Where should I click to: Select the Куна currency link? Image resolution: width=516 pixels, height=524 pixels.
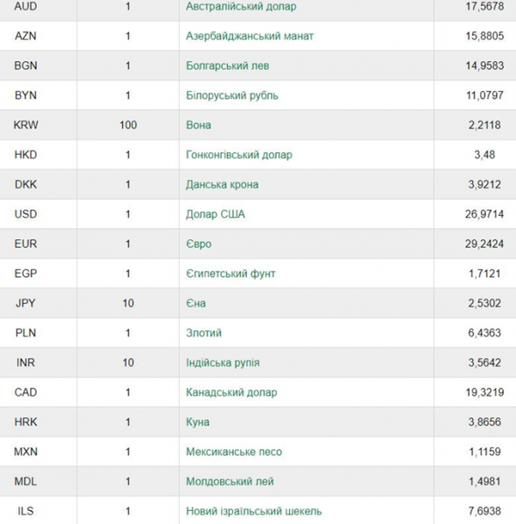click(x=197, y=423)
